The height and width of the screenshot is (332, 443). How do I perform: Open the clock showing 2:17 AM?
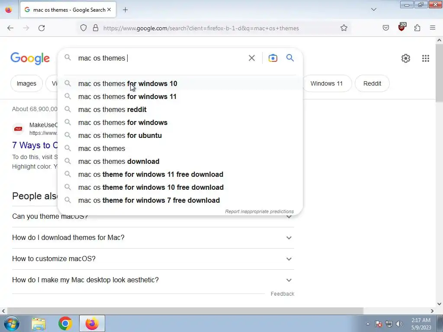421,324
